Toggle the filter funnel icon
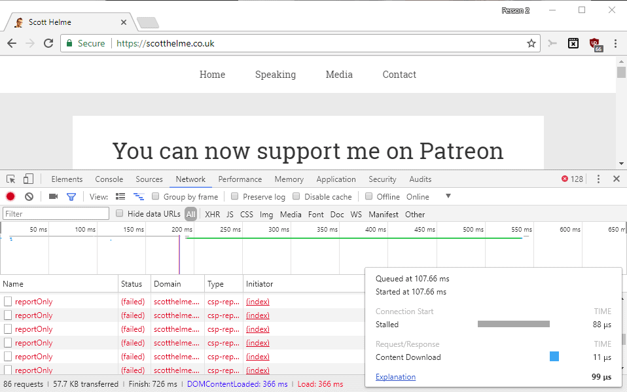 coord(71,197)
